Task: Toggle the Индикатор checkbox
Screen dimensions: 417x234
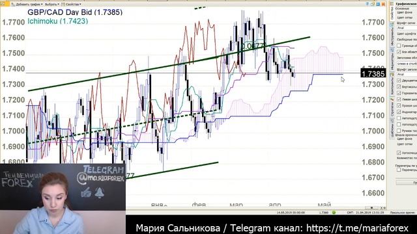Action: pos(399,112)
